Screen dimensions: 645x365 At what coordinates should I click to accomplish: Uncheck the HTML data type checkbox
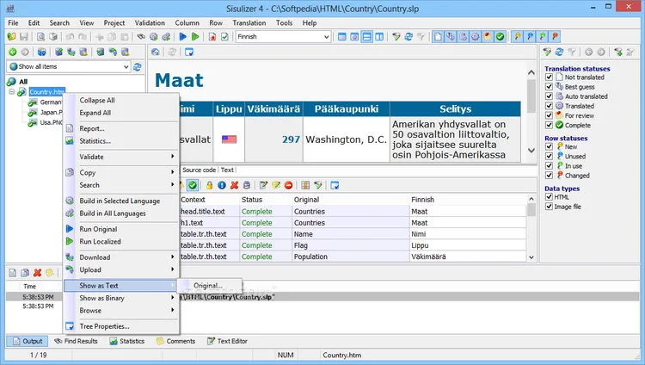549,197
